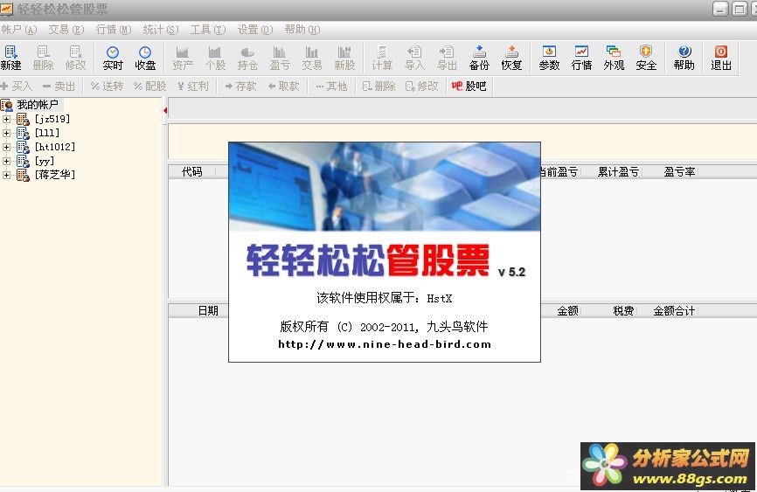Click the 配股 button
This screenshot has height=492, width=757.
[150, 86]
